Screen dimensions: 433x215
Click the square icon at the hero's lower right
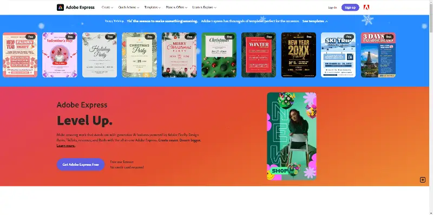[x=423, y=180]
